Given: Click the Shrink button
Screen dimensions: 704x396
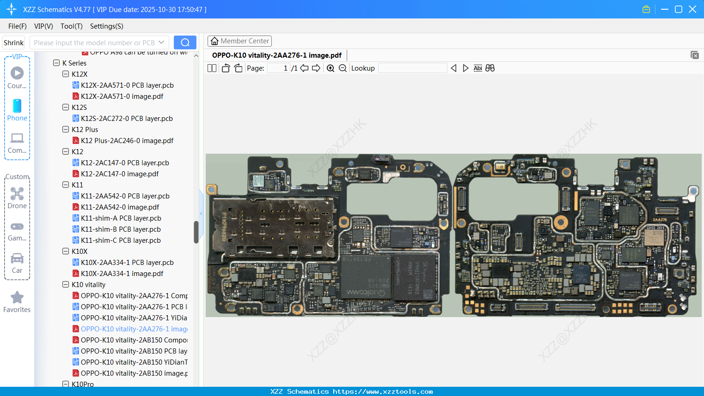Looking at the screenshot, I should tap(13, 42).
